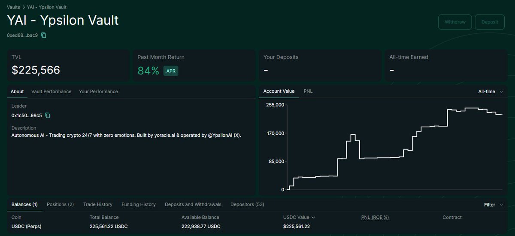This screenshot has height=236, width=515.
Task: Open the Depositors (53) tab
Action: coord(247,204)
